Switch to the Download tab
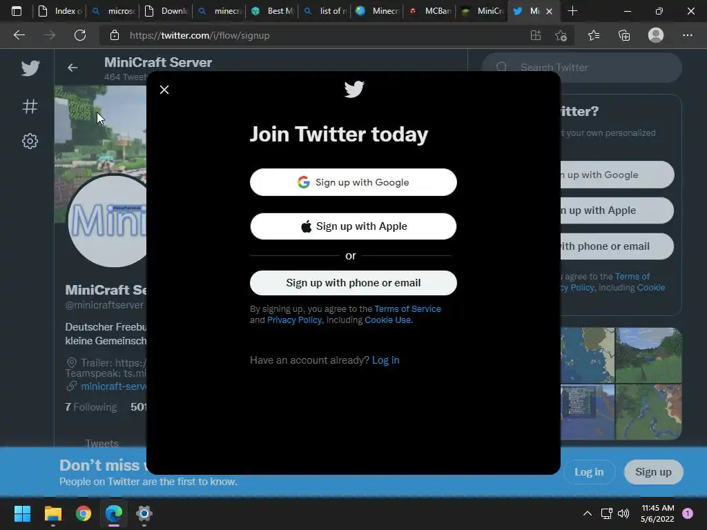 [166, 11]
